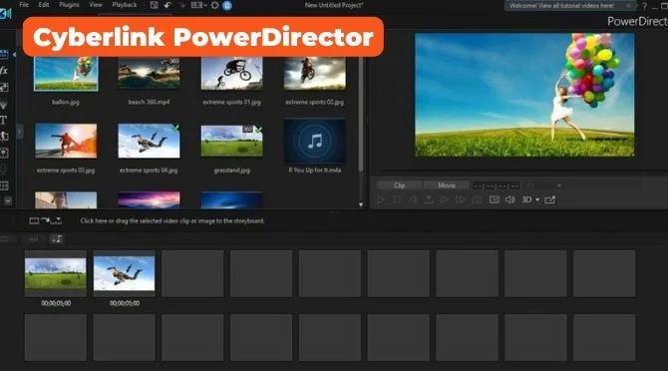Click the media library vertical scrollbar
668x371 pixels.
pyautogui.click(x=361, y=114)
